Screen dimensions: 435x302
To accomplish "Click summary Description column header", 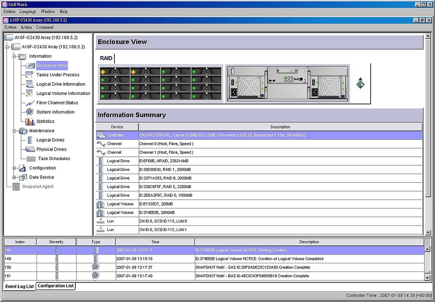I will click(x=280, y=127).
